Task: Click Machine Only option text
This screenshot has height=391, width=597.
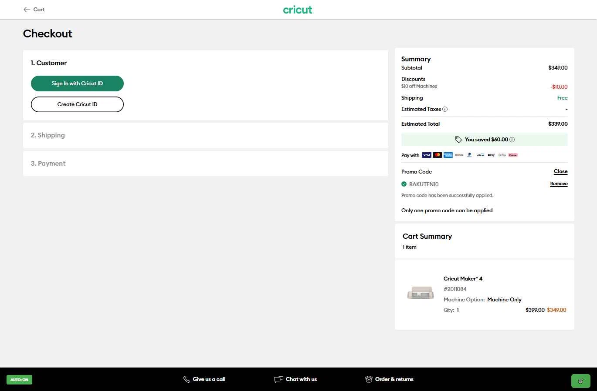Action: (x=504, y=300)
